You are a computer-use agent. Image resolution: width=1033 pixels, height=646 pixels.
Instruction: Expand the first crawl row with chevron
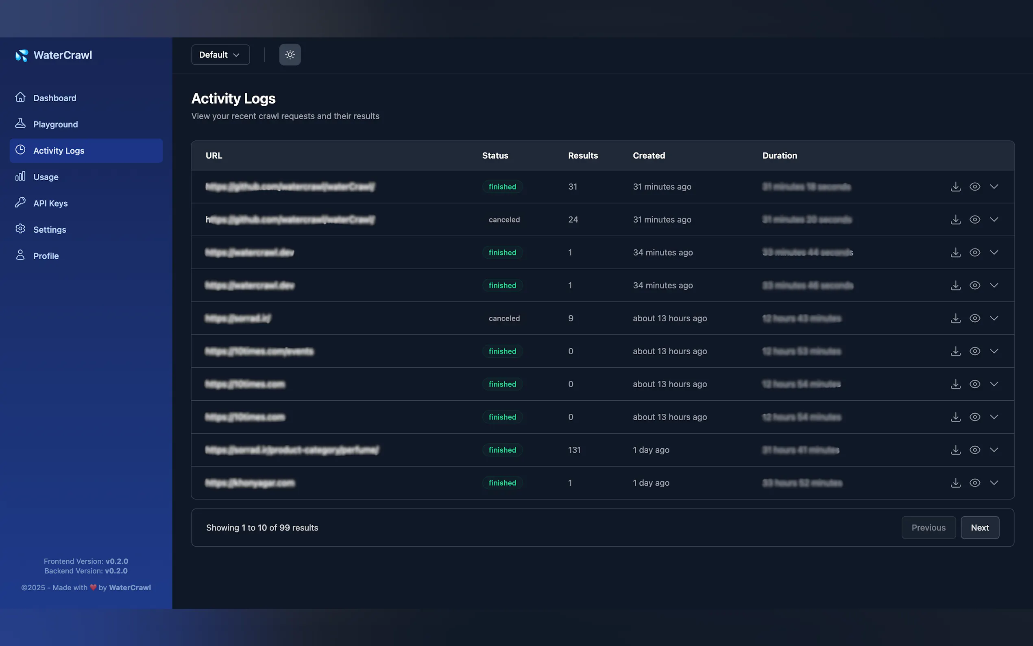tap(994, 187)
